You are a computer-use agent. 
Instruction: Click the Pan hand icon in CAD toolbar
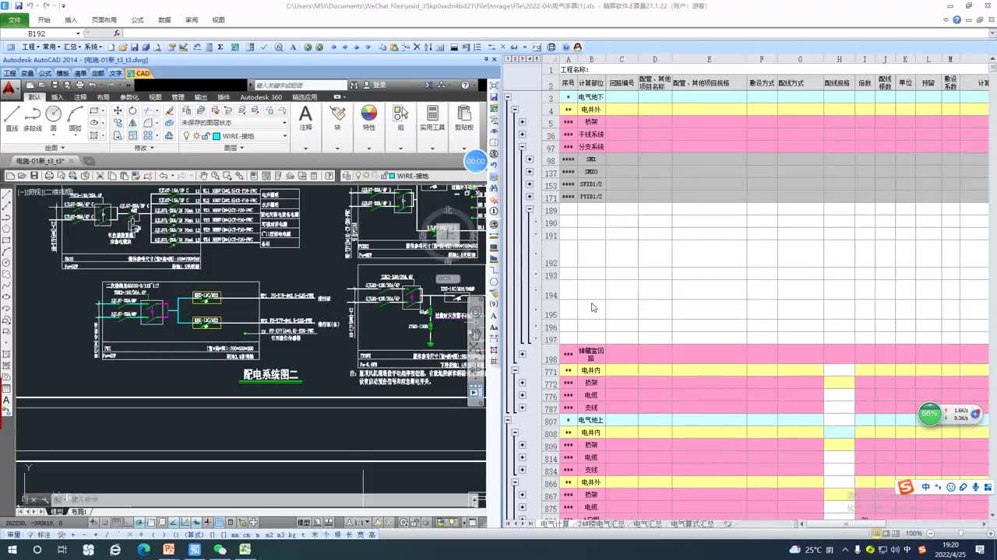[x=203, y=176]
